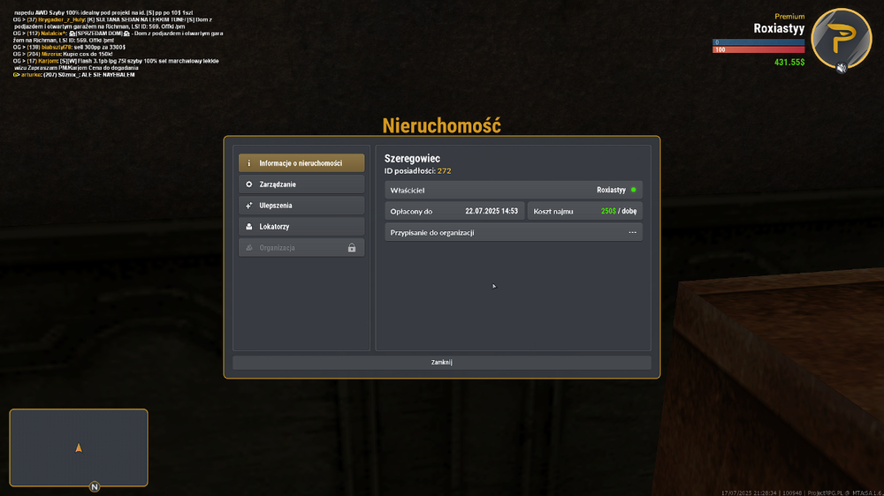The width and height of the screenshot is (884, 496).
Task: Open the Informacje o nieruchomości tab
Action: click(x=301, y=163)
